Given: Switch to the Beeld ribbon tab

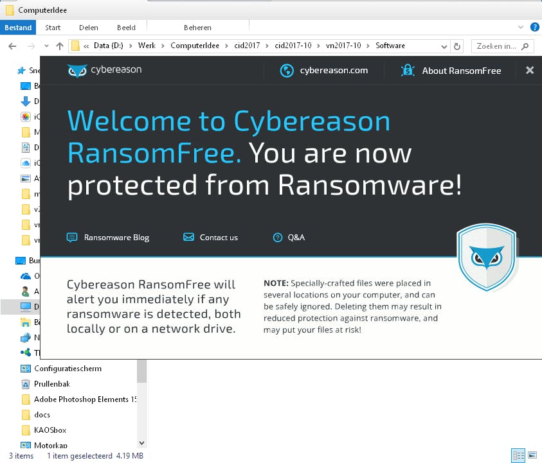Looking at the screenshot, I should coord(126,27).
